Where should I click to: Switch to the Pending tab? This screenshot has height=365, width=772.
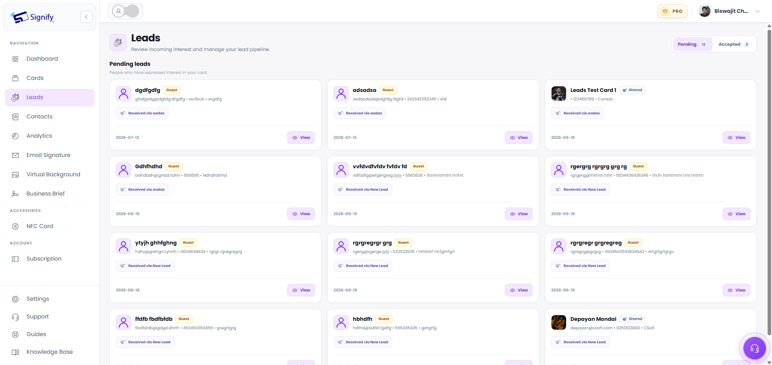pos(692,44)
